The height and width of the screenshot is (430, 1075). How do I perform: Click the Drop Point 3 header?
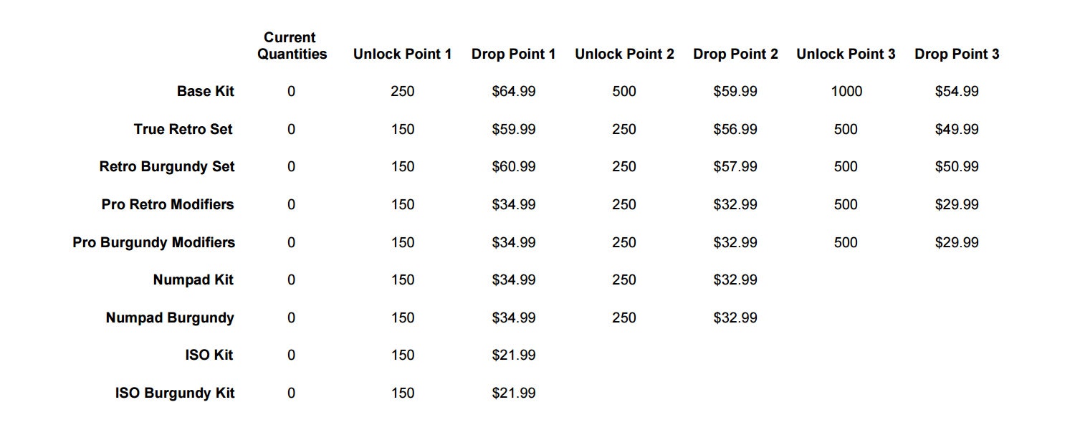pyautogui.click(x=957, y=54)
